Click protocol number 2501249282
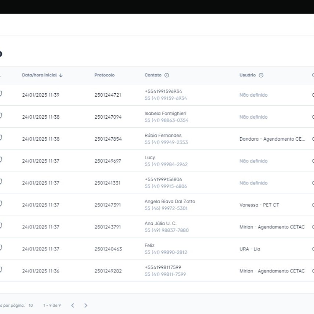Viewport: 314px width, 314px height. point(108,271)
